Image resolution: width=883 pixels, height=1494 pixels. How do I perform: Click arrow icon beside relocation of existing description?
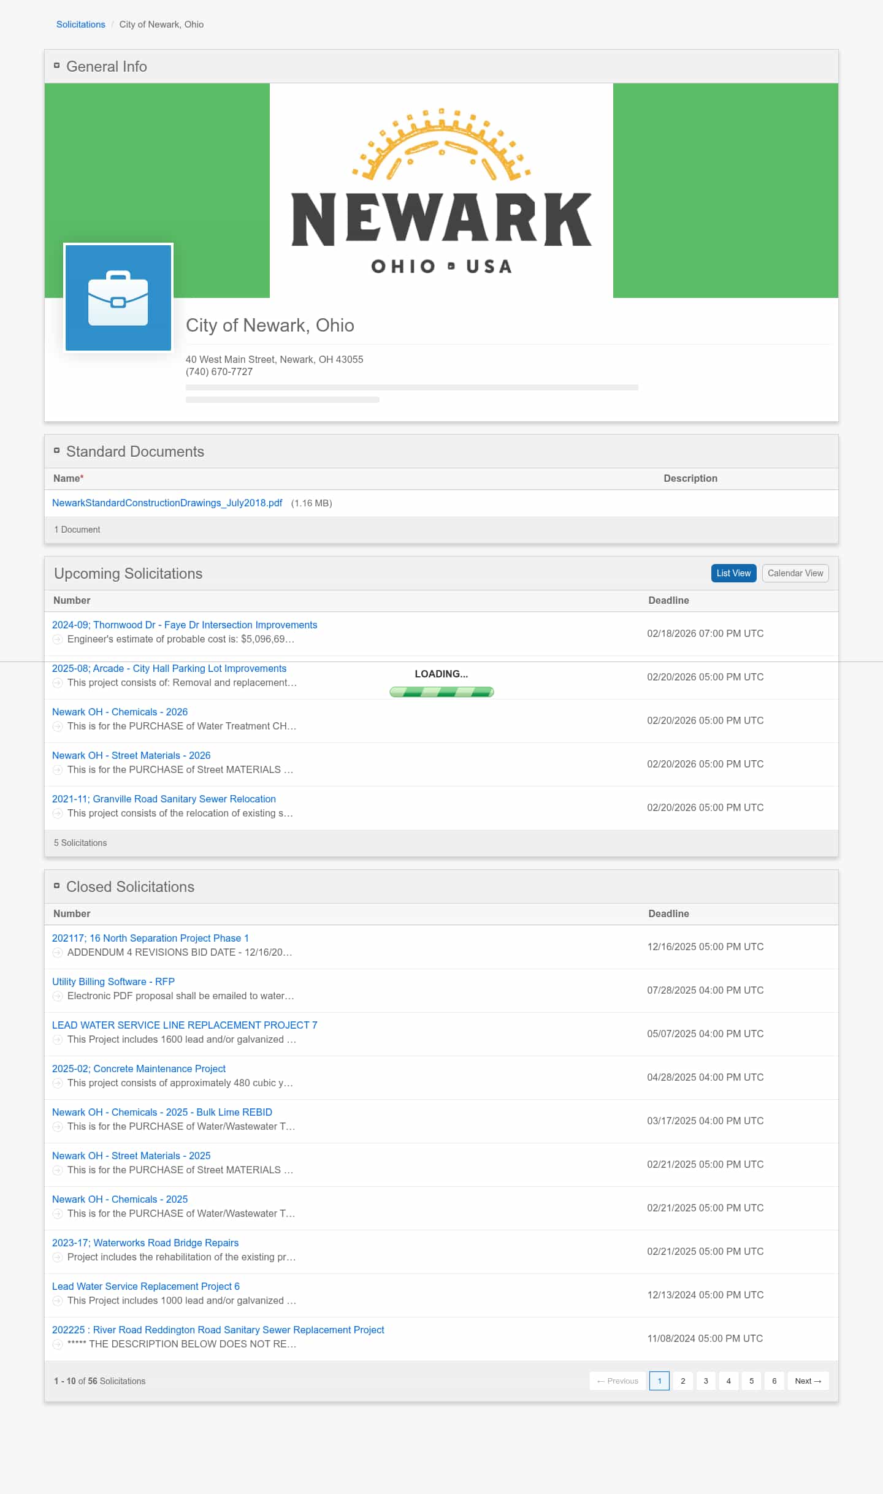click(58, 814)
